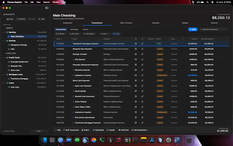Toggle Scheduled status in bottom toolbar
Viewport: 233px width, 146px height.
pyautogui.click(x=98, y=130)
